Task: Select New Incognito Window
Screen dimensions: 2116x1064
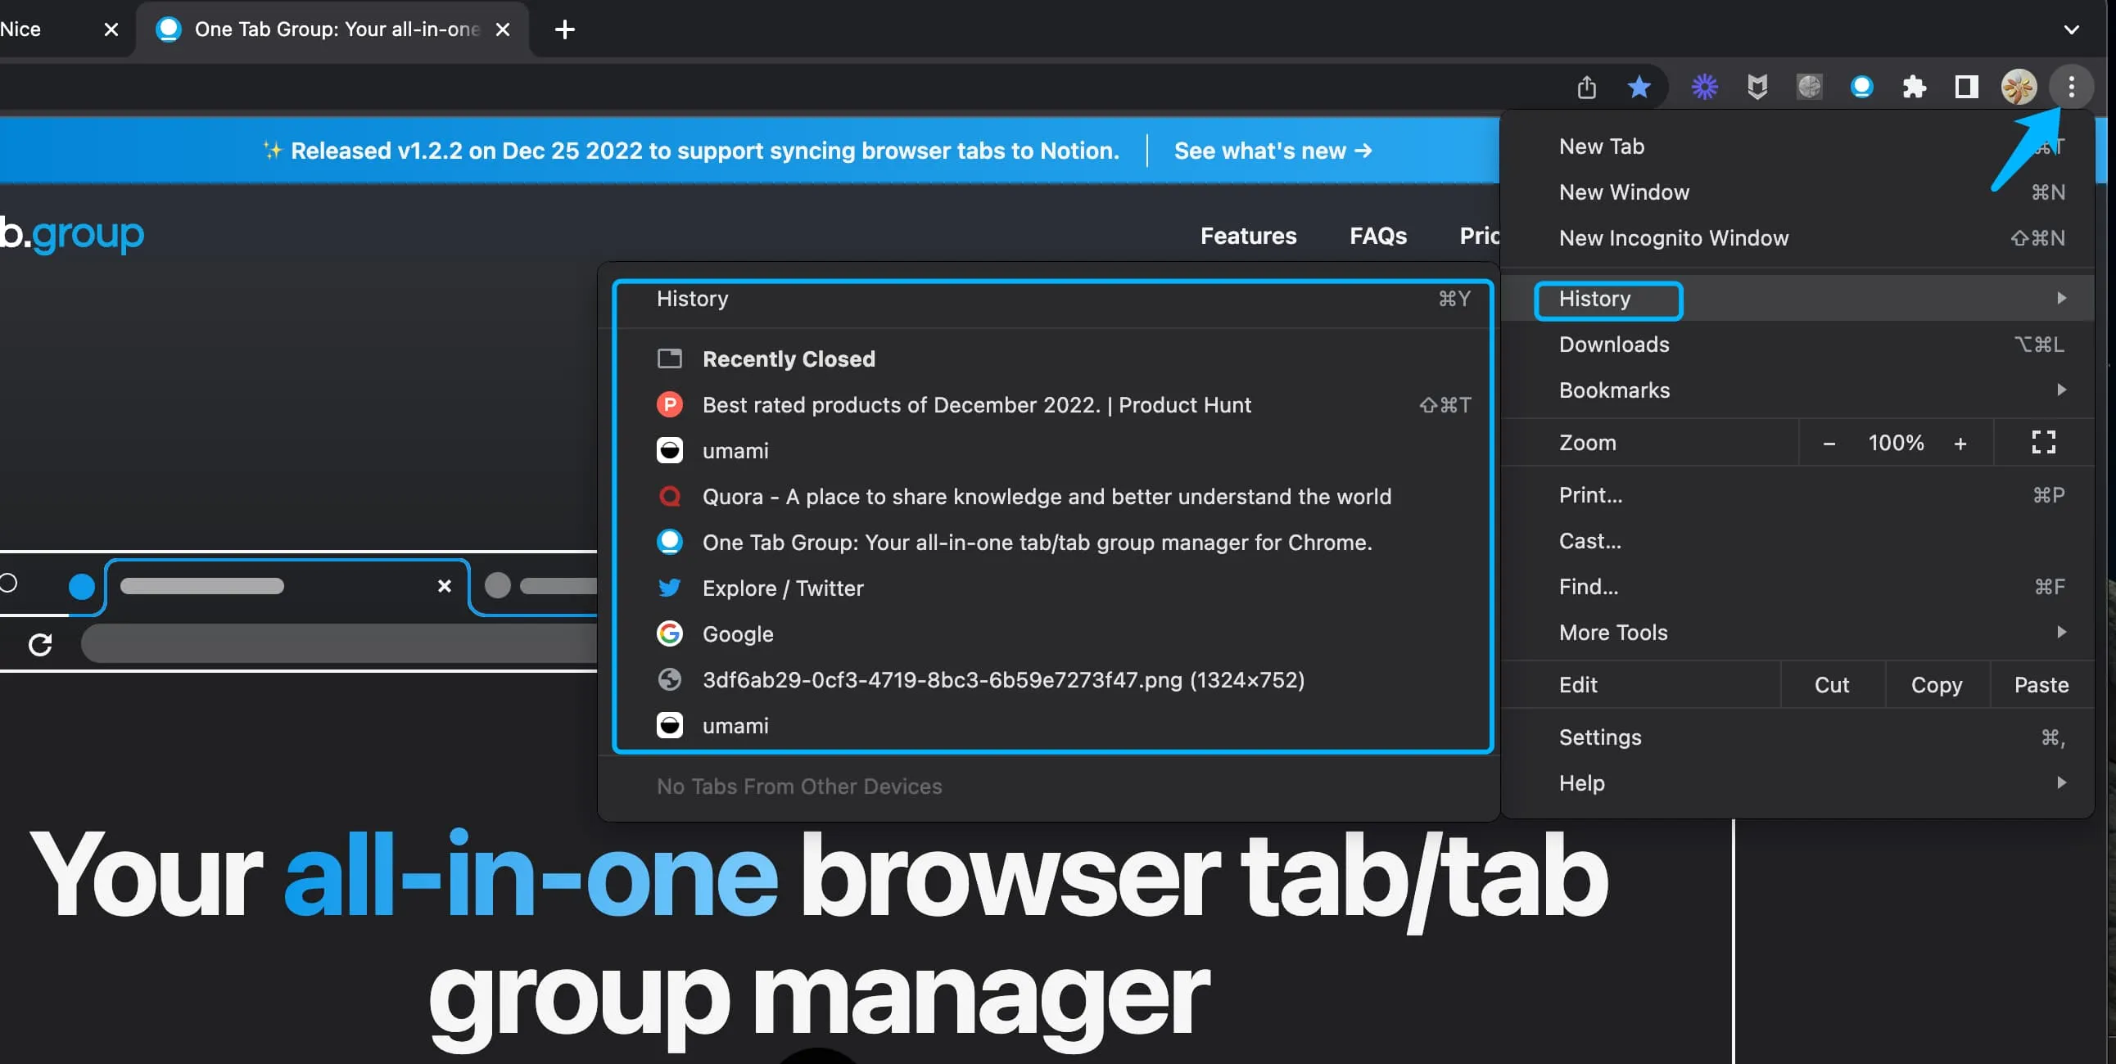Action: [x=1672, y=238]
